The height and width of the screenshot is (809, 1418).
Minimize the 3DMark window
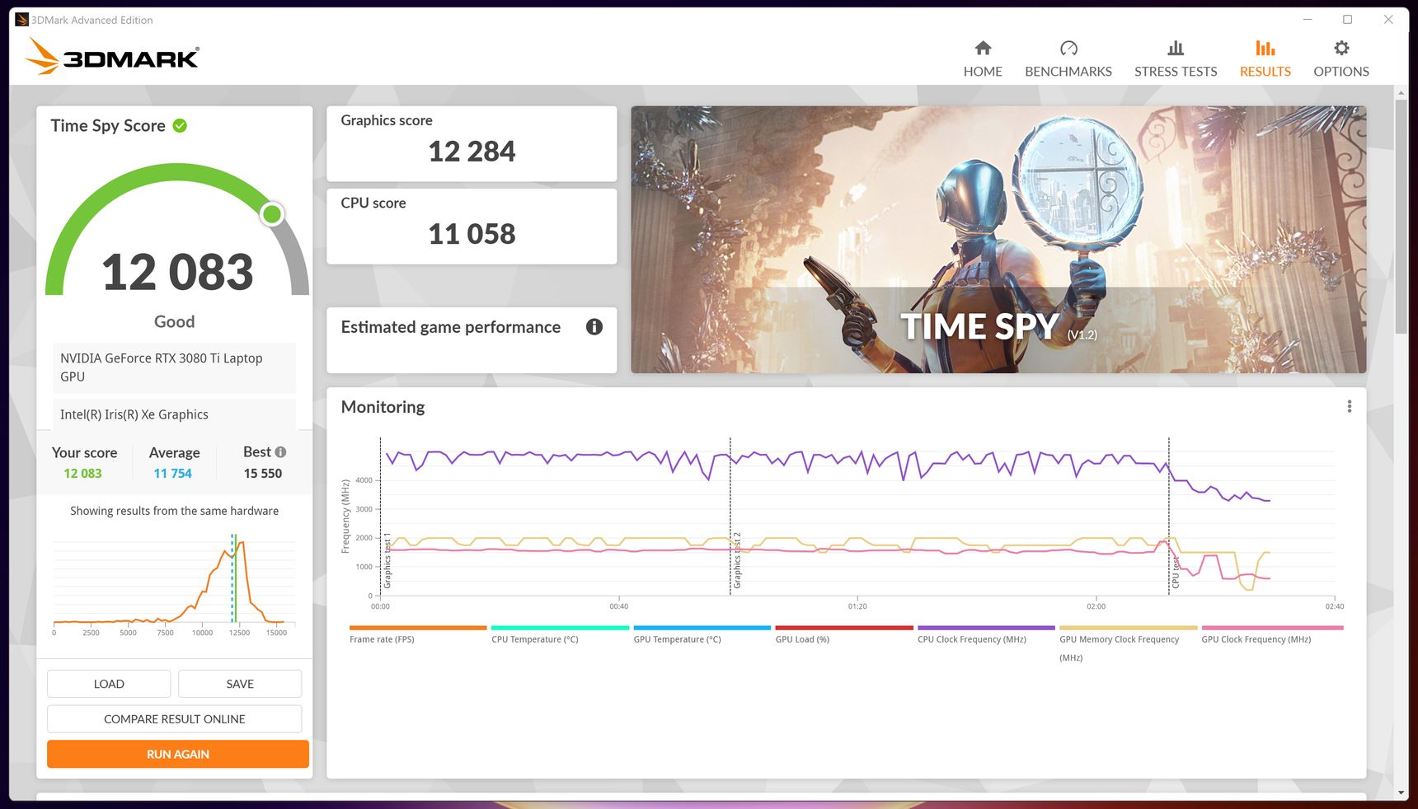coord(1307,20)
